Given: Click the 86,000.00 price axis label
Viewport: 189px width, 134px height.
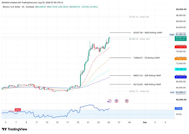Looking at the screenshot, I should pos(181,21).
